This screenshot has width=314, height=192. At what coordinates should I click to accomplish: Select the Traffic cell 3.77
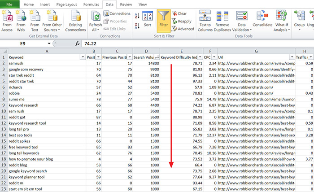tap(305, 159)
